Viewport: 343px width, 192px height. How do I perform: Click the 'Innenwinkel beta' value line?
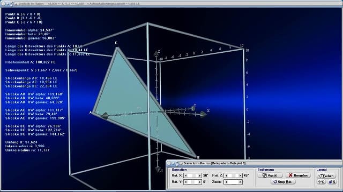pos(27,34)
